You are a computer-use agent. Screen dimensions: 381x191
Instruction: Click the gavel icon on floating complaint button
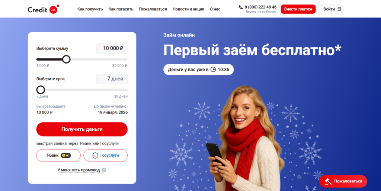[x=328, y=181]
